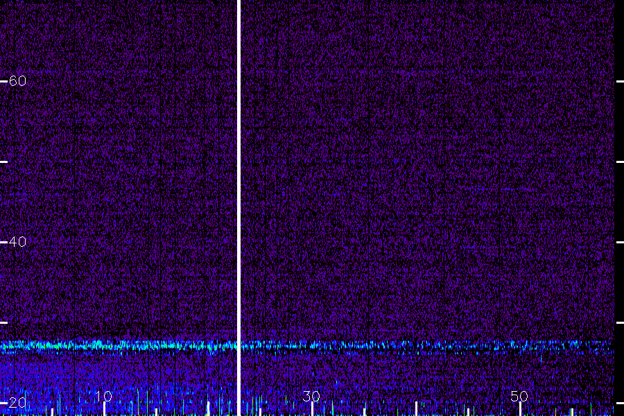Click the '50' horizontal axis label
624x416 pixels.
click(519, 396)
